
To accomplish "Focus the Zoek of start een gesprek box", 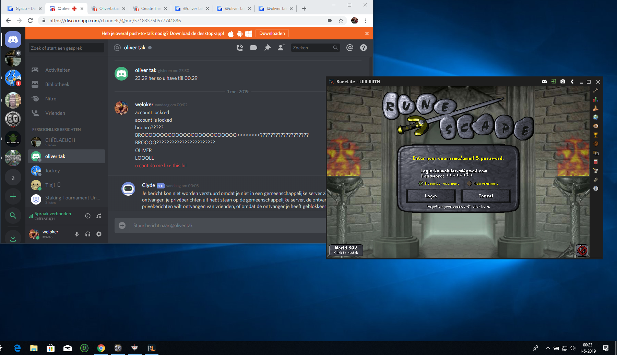I will pyautogui.click(x=67, y=48).
